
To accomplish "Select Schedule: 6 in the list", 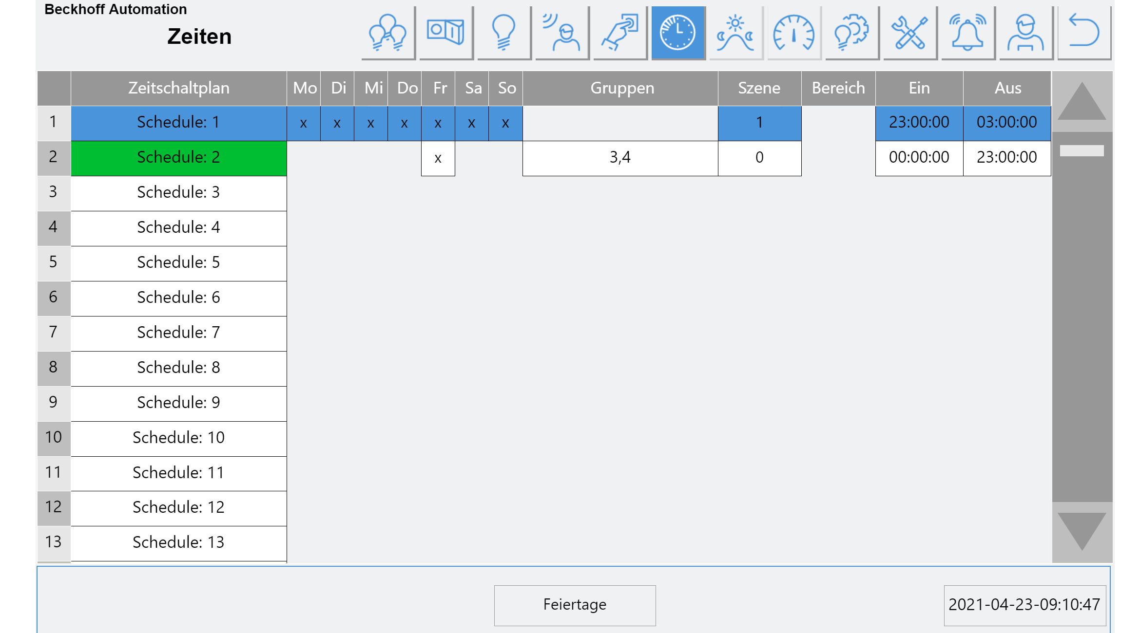I will tap(179, 298).
